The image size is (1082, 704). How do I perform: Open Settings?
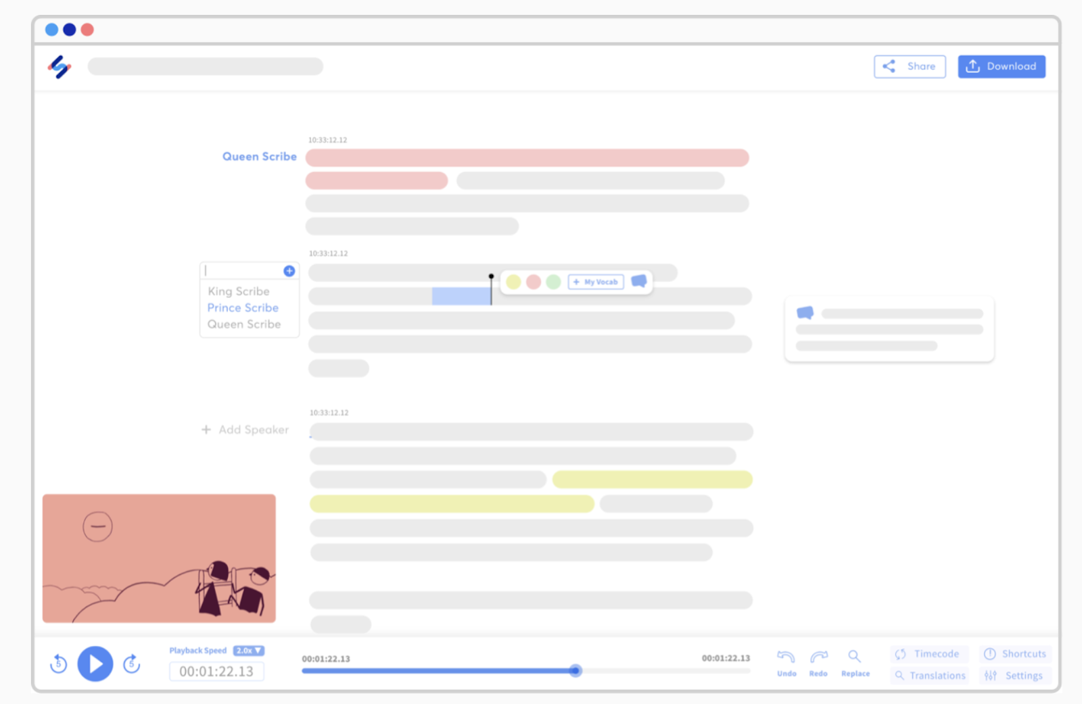(1015, 676)
